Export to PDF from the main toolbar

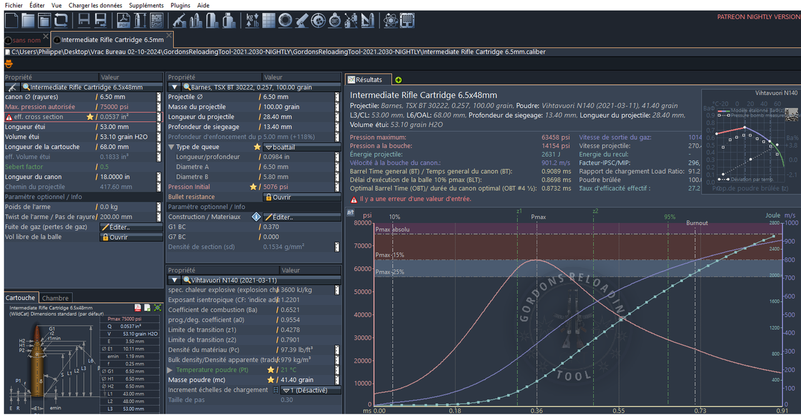[123, 21]
